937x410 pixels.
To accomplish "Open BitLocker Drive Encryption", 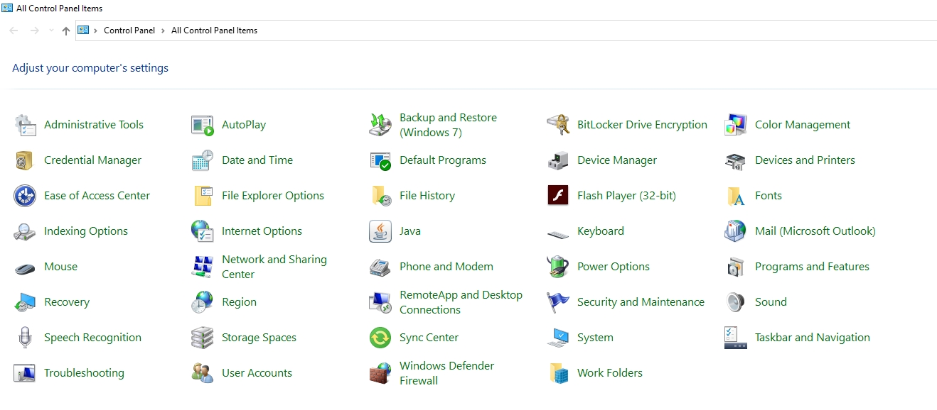I will point(642,124).
